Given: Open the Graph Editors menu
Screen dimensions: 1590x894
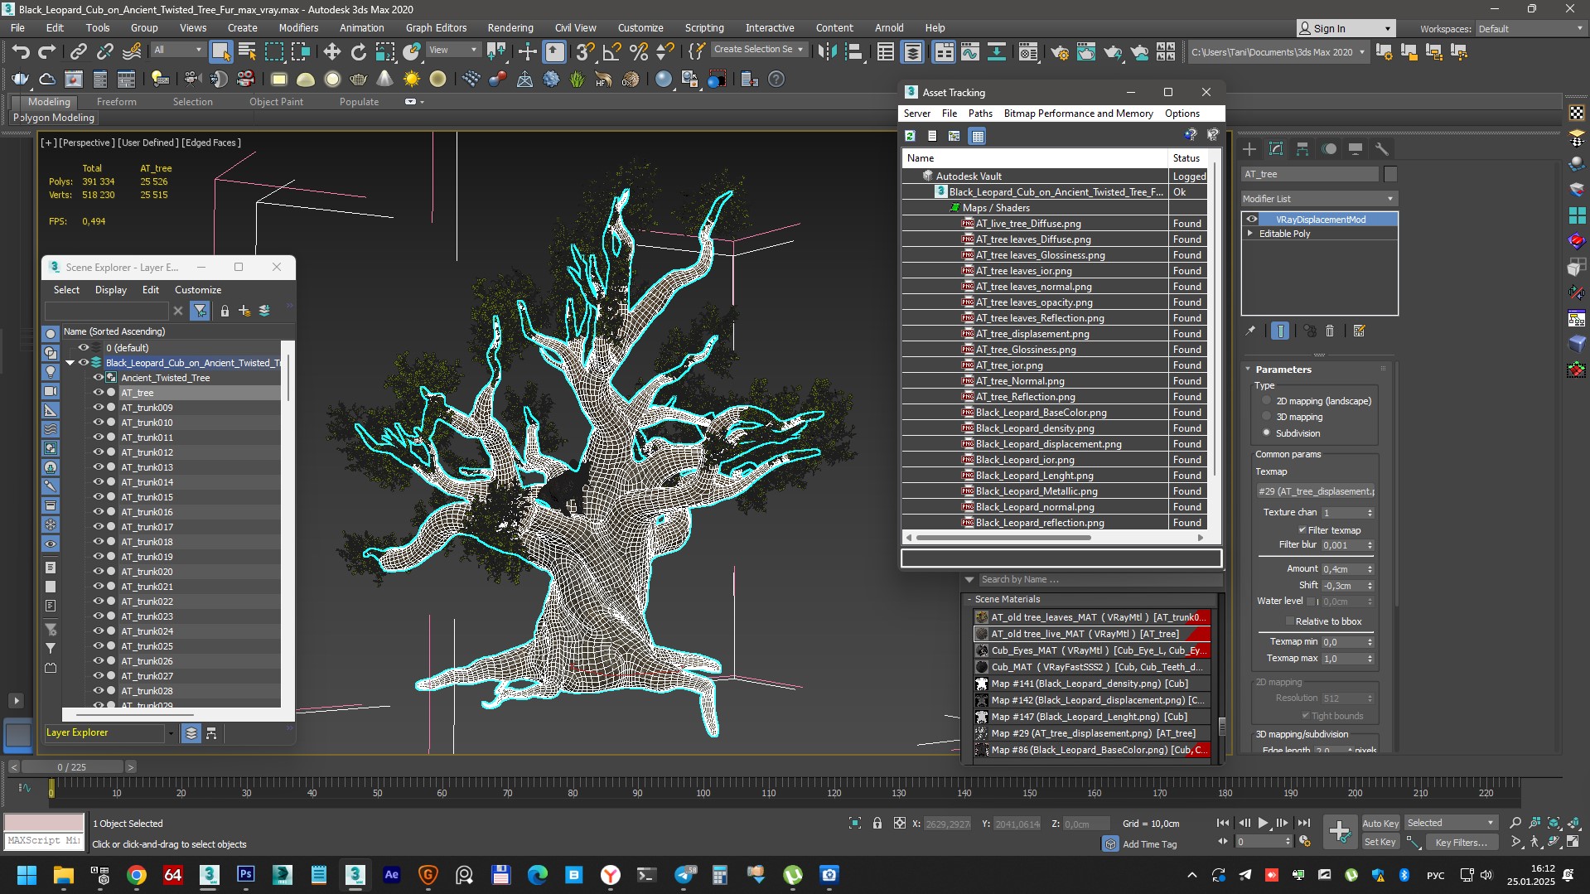Looking at the screenshot, I should 436,27.
